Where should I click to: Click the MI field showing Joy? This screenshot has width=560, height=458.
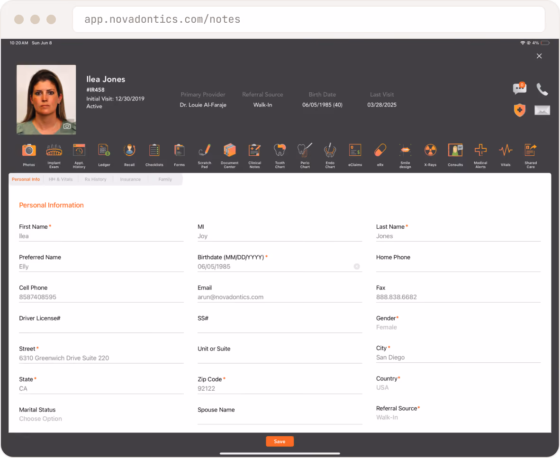(280, 236)
